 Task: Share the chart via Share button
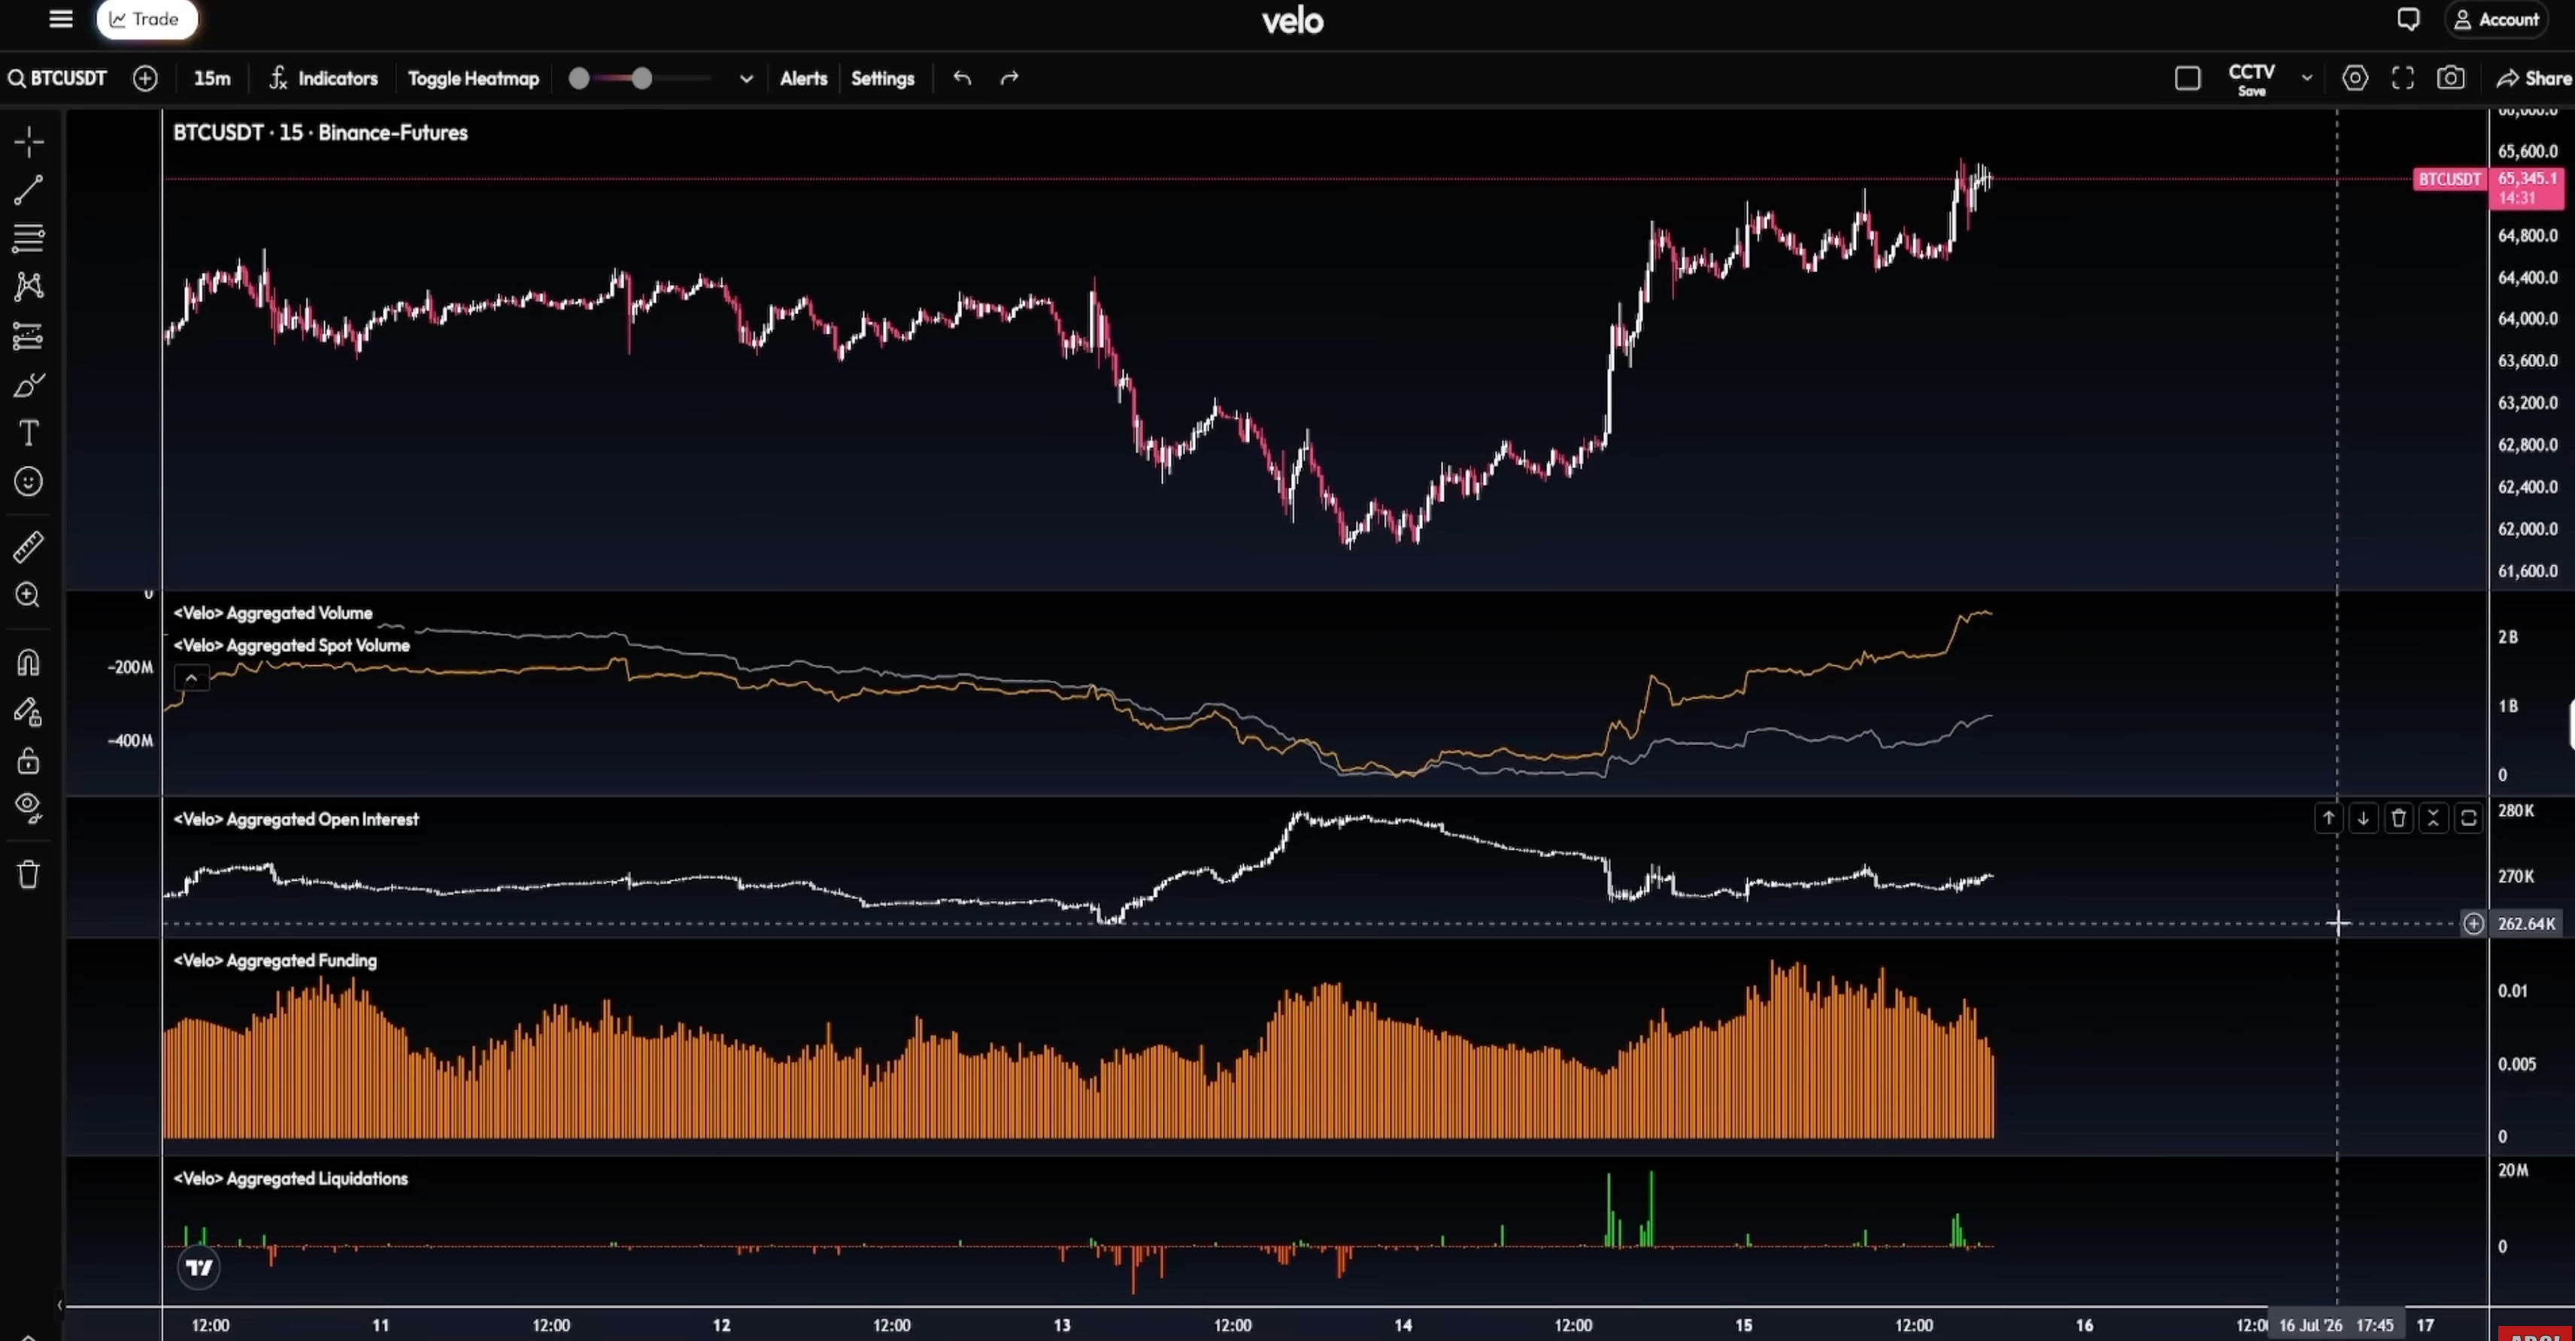pos(2534,78)
